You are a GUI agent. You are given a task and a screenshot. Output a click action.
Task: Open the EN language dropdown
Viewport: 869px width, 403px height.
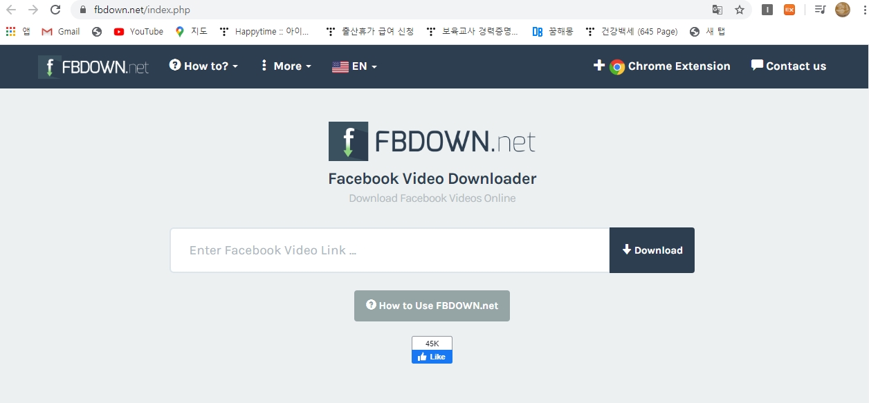[354, 66]
